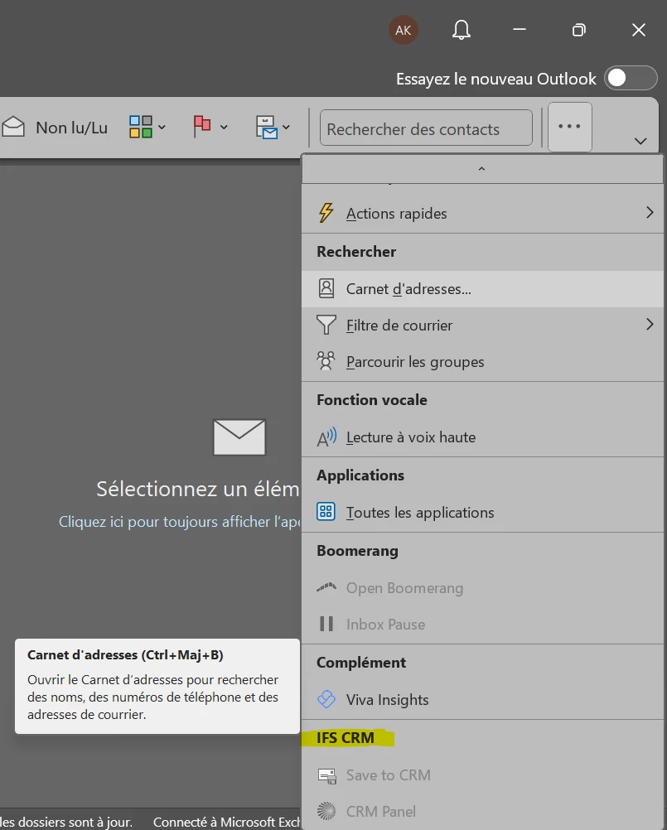Click the red follow-up flag icon

201,127
